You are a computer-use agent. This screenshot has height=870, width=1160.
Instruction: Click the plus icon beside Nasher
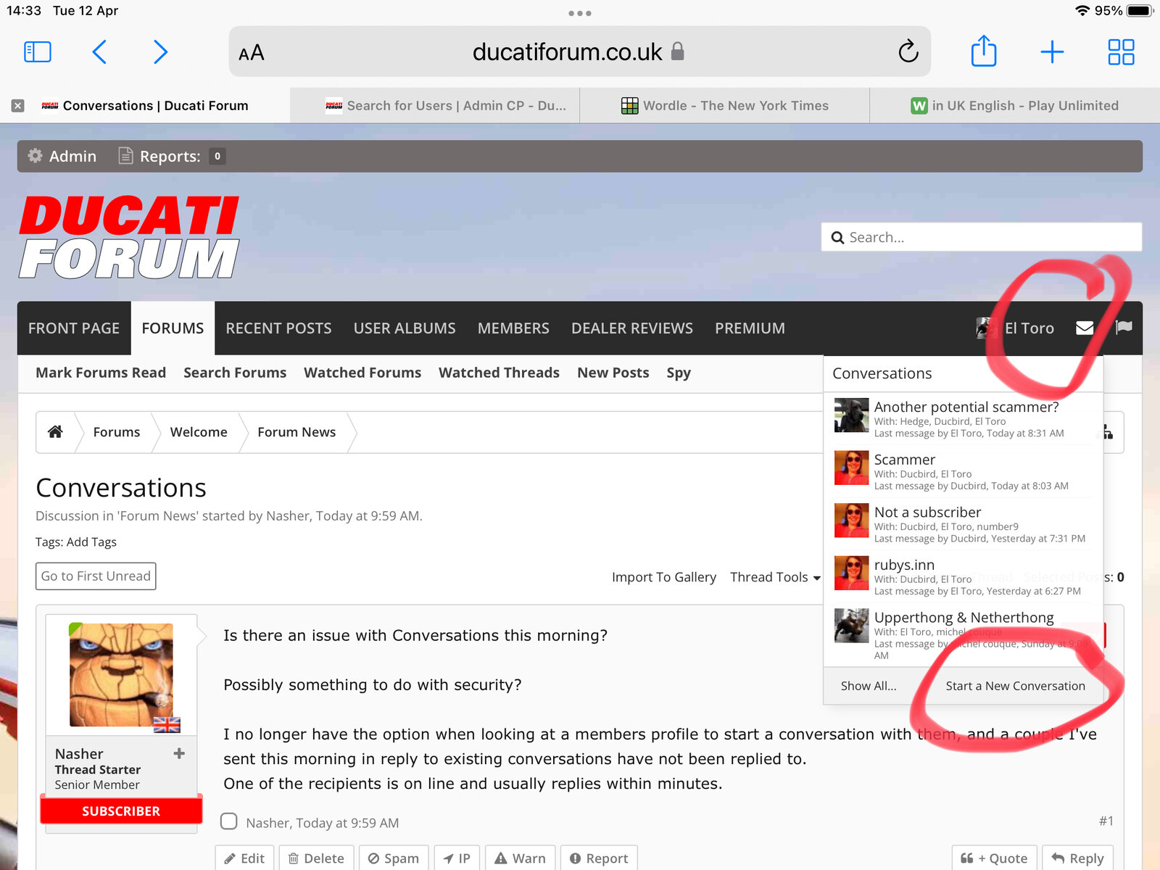179,753
